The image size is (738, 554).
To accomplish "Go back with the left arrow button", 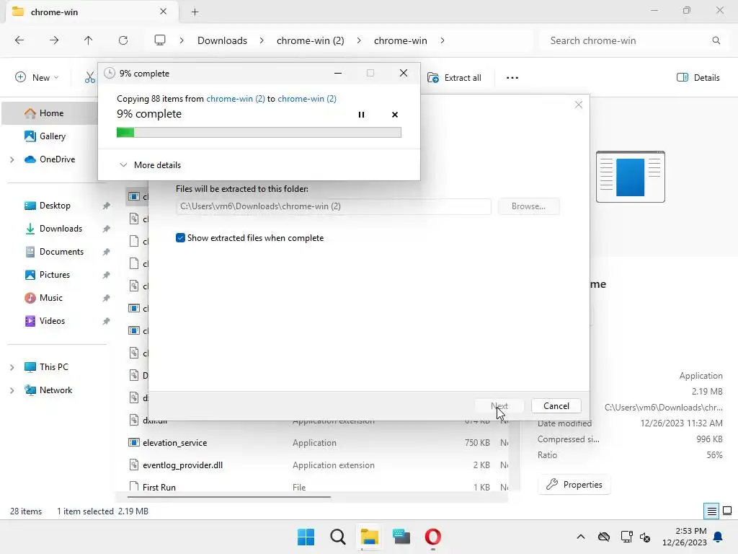I will (x=19, y=40).
